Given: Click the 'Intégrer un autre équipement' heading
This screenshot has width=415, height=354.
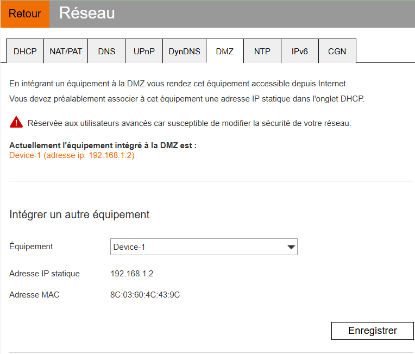Looking at the screenshot, I should click(79, 214).
